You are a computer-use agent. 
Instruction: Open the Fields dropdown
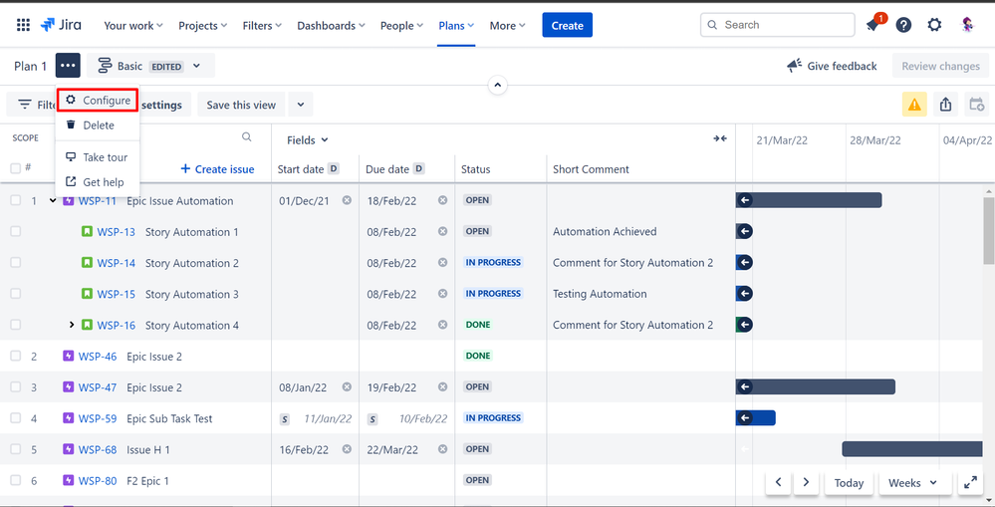307,140
